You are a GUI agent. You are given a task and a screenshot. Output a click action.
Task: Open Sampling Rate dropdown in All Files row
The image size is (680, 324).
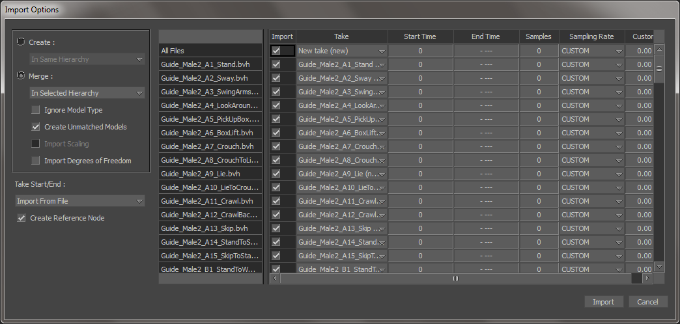592,51
